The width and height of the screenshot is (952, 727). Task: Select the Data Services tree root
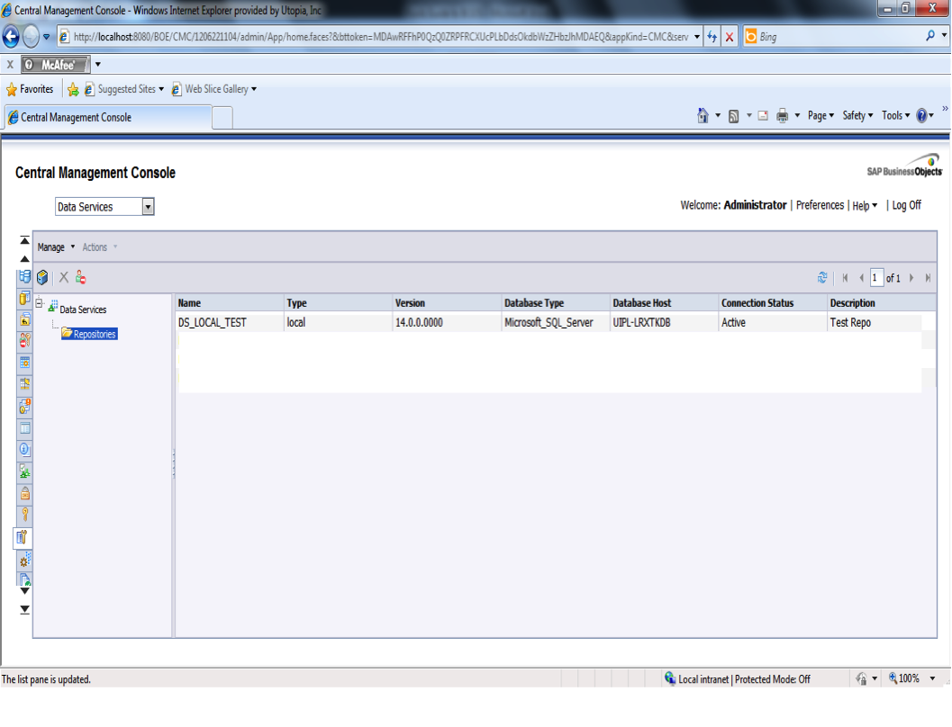[x=77, y=309]
